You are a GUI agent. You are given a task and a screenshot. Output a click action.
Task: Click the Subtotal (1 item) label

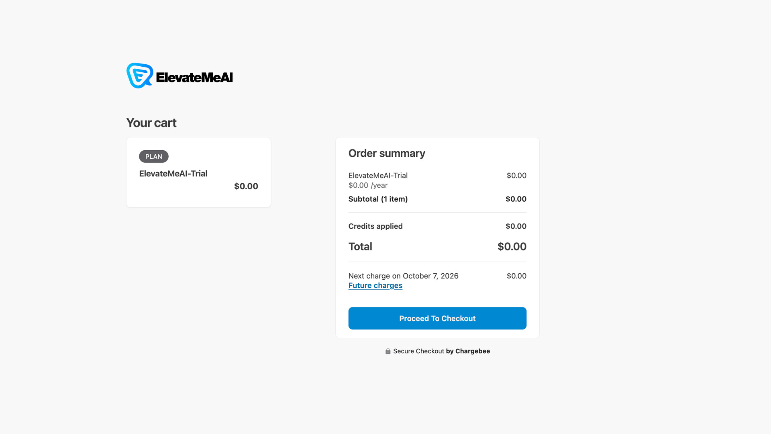378,199
